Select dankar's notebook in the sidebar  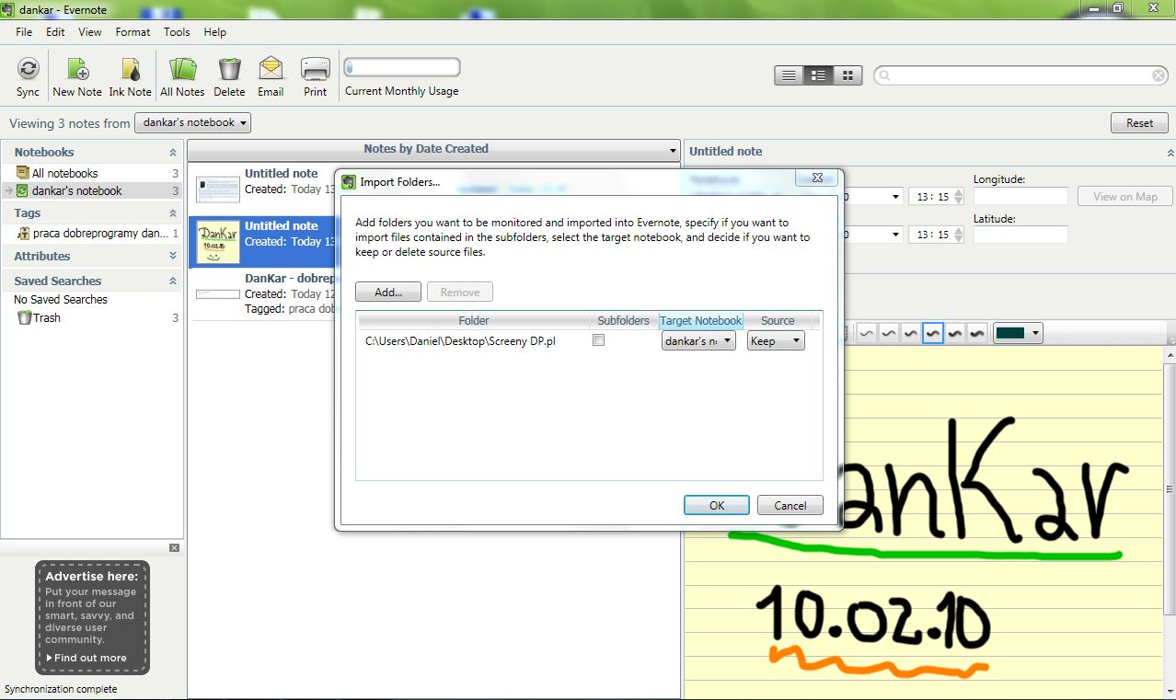pyautogui.click(x=76, y=190)
